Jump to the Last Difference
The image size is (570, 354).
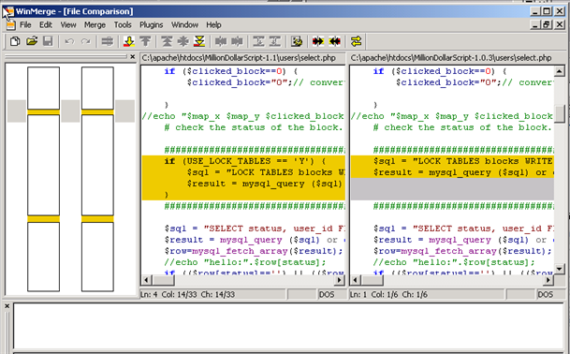tap(199, 41)
